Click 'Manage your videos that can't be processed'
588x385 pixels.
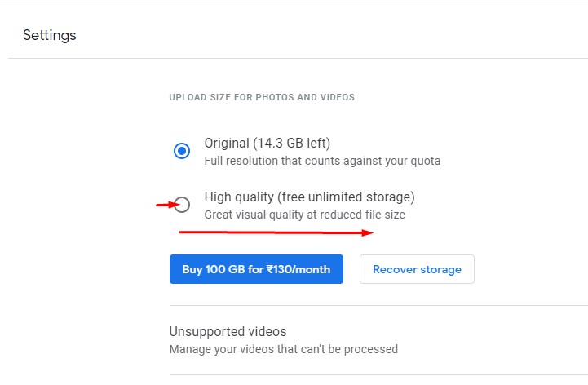(x=284, y=349)
